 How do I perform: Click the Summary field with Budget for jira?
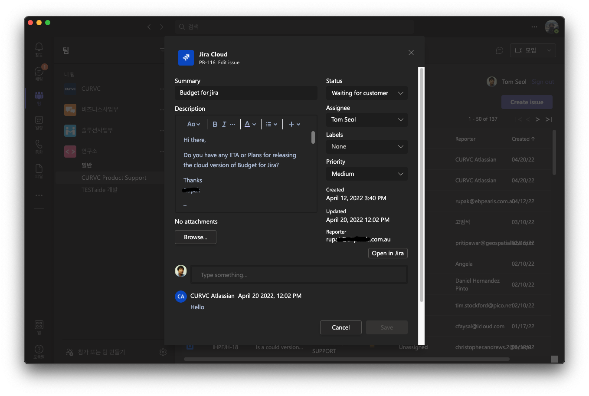pos(246,92)
